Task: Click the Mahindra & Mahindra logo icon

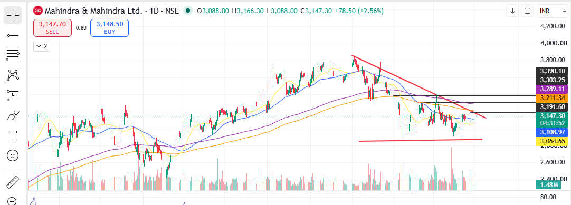Action: (x=38, y=11)
